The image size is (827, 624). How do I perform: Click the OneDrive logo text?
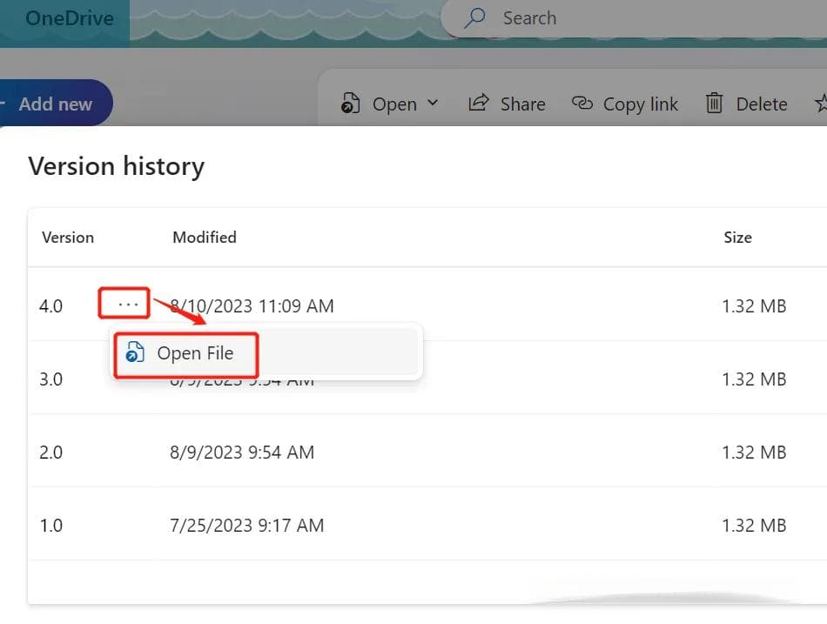pyautogui.click(x=69, y=18)
